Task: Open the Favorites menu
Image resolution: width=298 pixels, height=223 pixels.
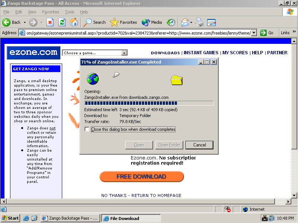Action: tap(51, 12)
